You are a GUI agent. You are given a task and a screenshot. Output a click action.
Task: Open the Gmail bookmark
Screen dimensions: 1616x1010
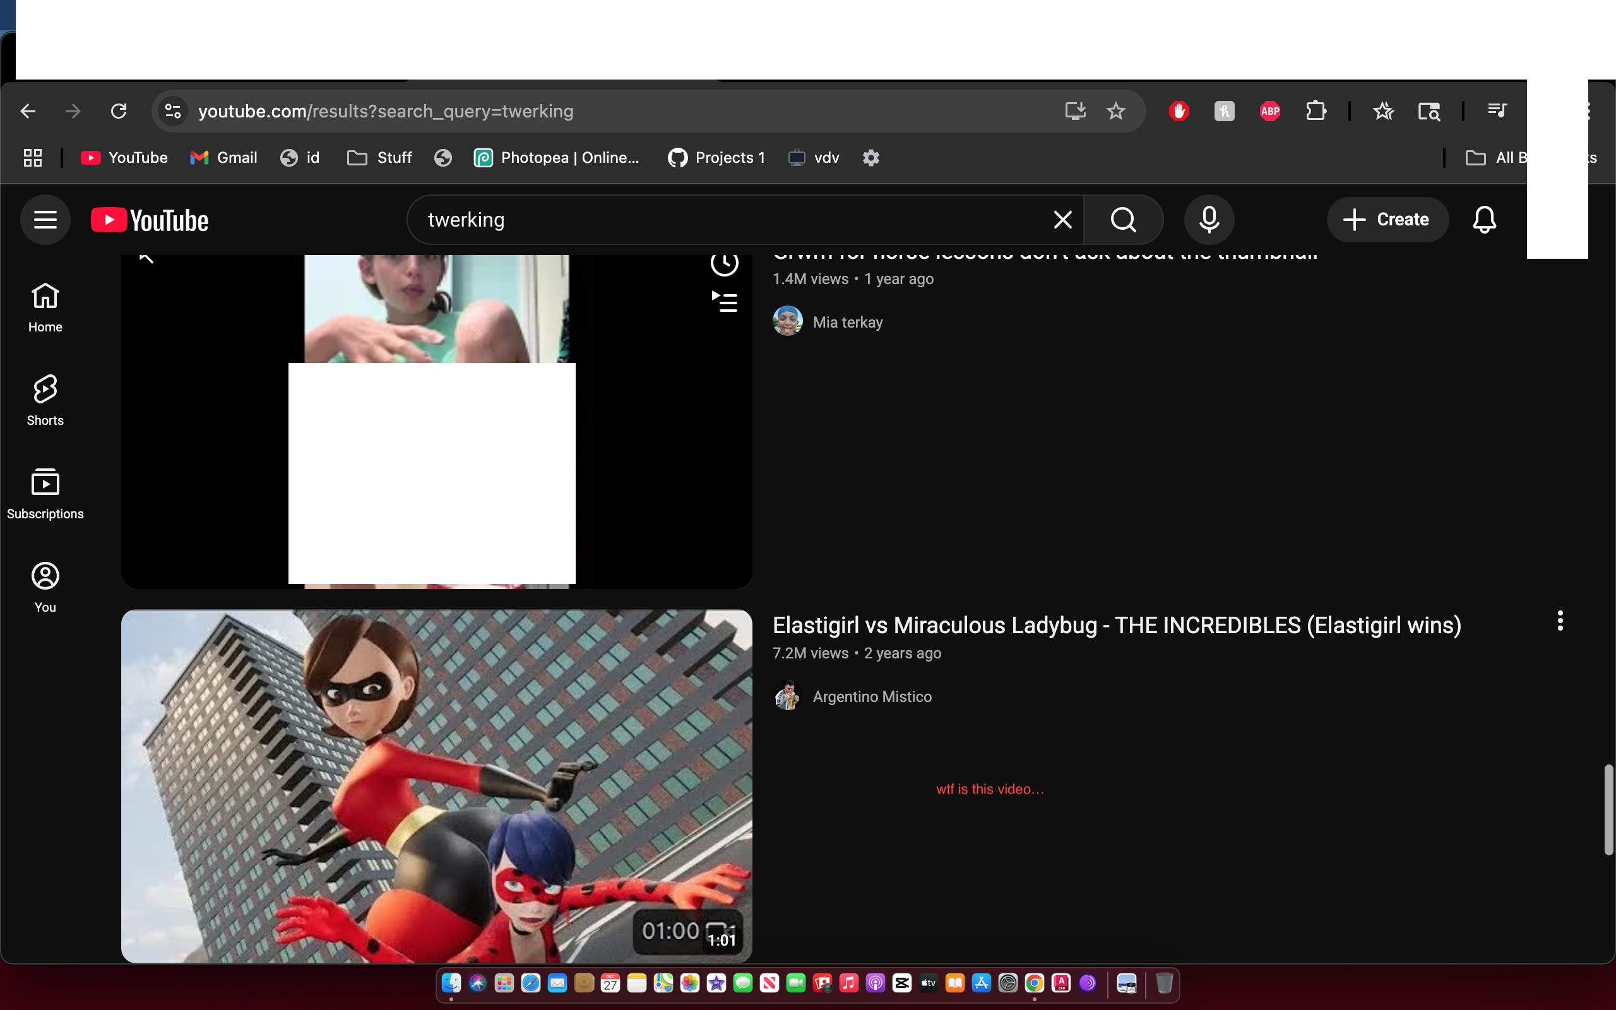224,158
